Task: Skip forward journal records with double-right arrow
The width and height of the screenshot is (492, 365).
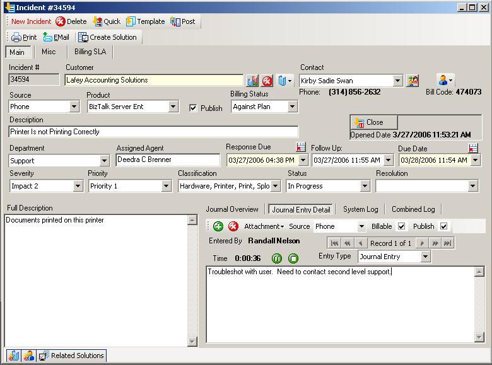Action: click(435, 243)
